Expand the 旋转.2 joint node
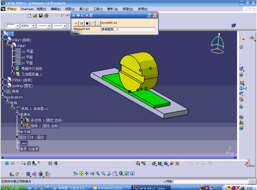This screenshot has width=257, height=190. point(22,125)
